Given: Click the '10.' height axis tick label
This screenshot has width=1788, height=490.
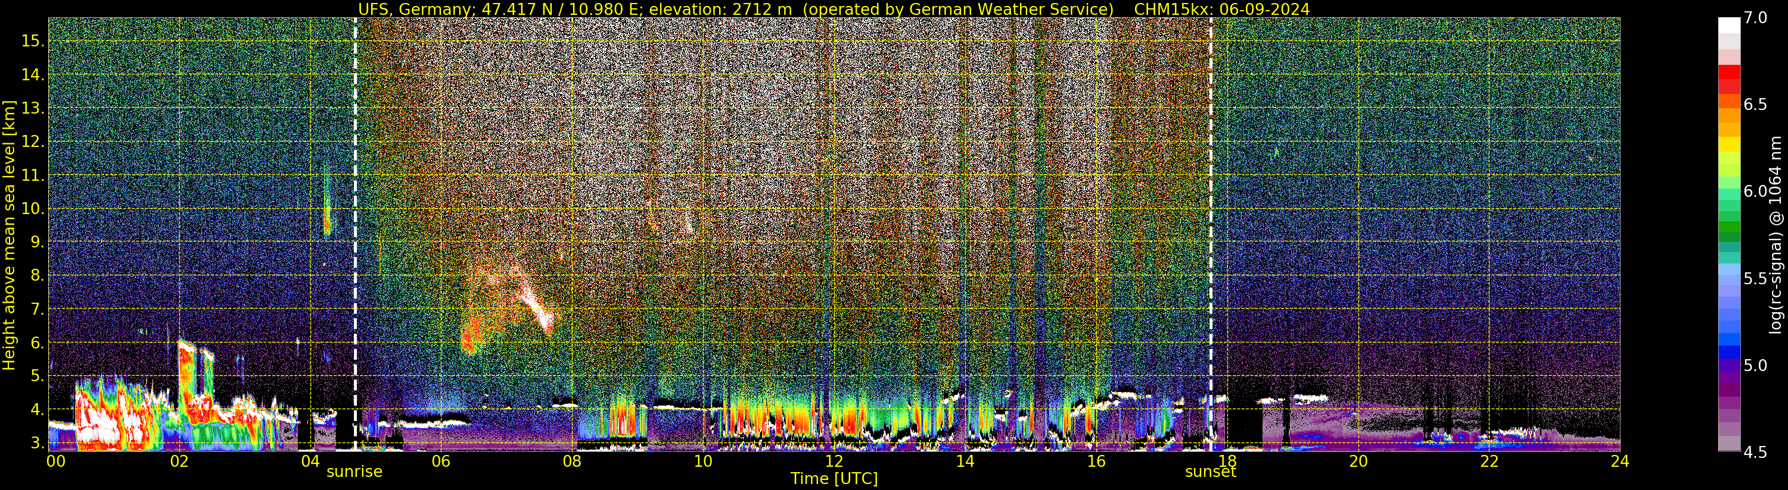Looking at the screenshot, I should click(x=33, y=209).
